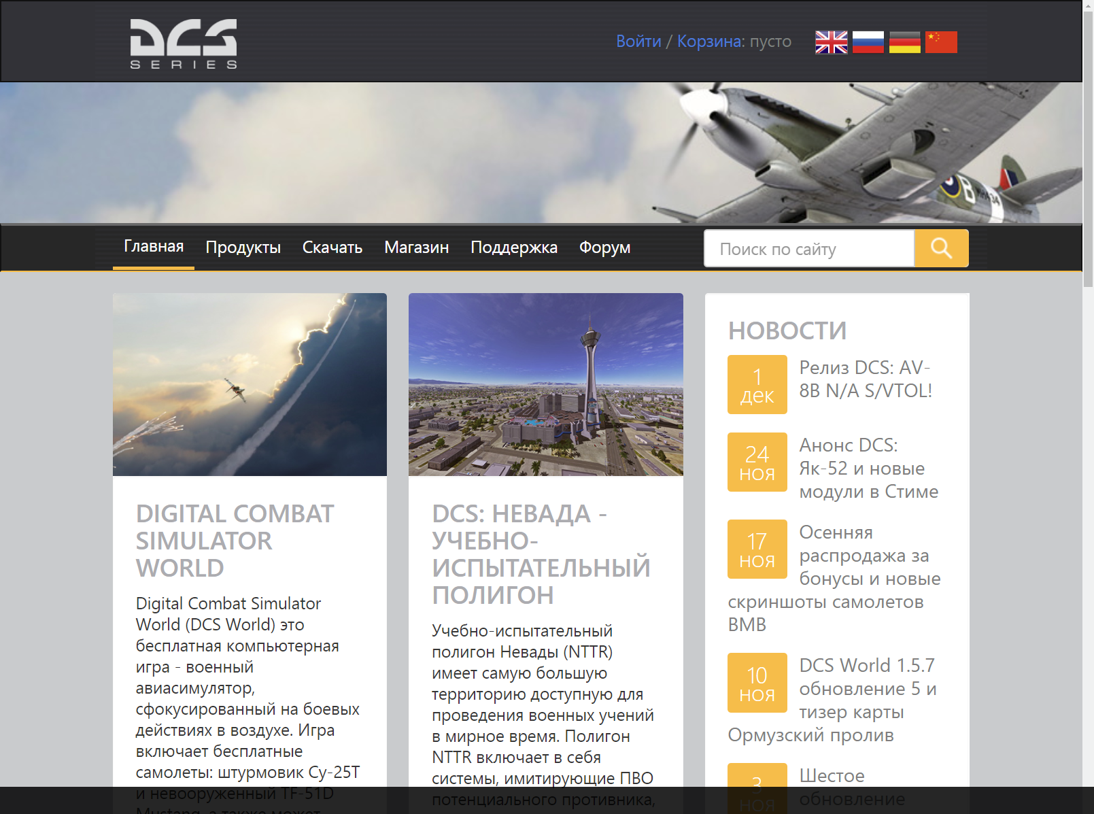1094x814 pixels.
Task: Open the 24 ноя date badge
Action: [757, 462]
